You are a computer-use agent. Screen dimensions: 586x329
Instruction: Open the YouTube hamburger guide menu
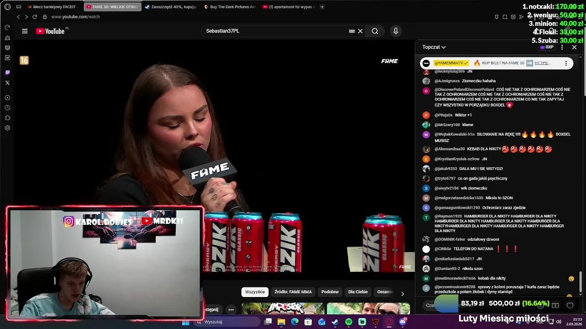point(25,31)
